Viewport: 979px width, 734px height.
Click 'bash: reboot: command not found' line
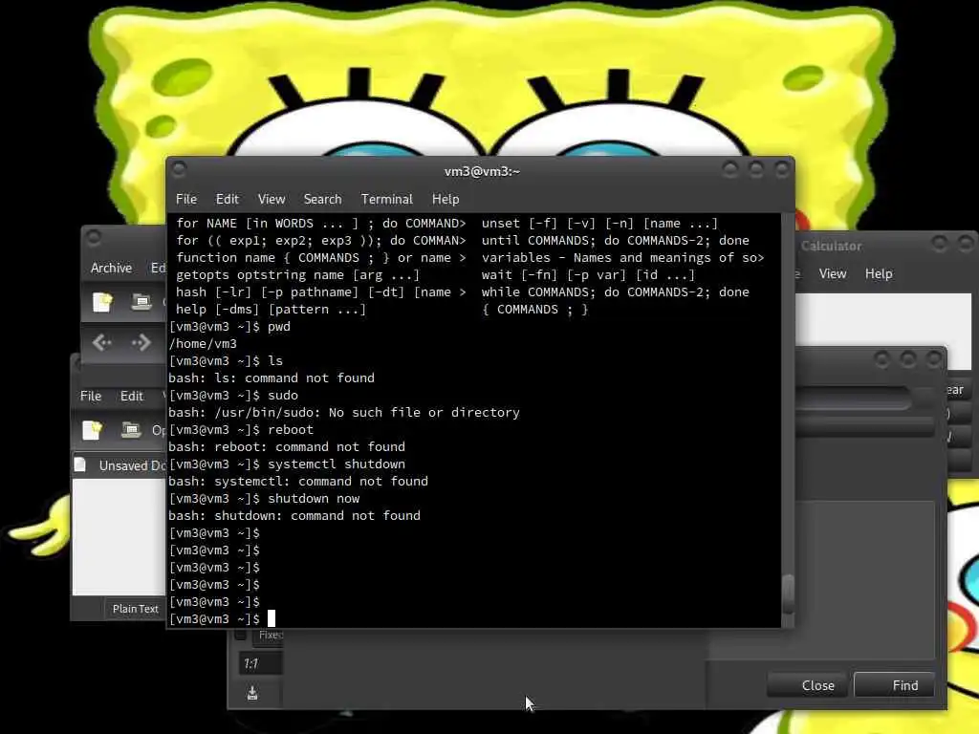[x=287, y=446]
